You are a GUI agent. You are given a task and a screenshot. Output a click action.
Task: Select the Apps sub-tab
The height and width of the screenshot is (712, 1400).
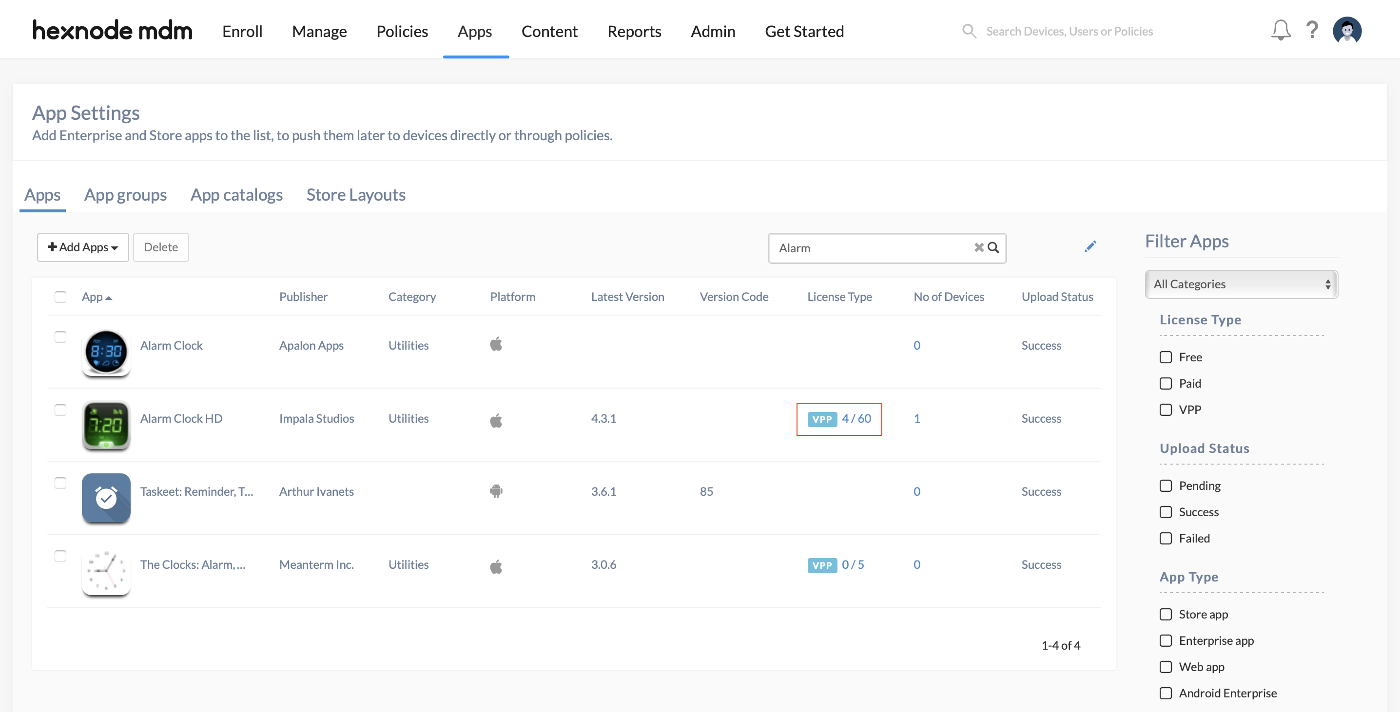(x=42, y=194)
